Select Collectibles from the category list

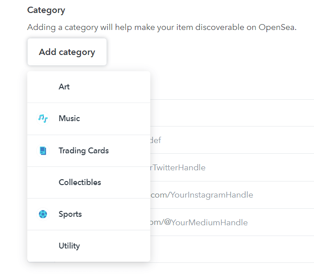[x=80, y=182]
